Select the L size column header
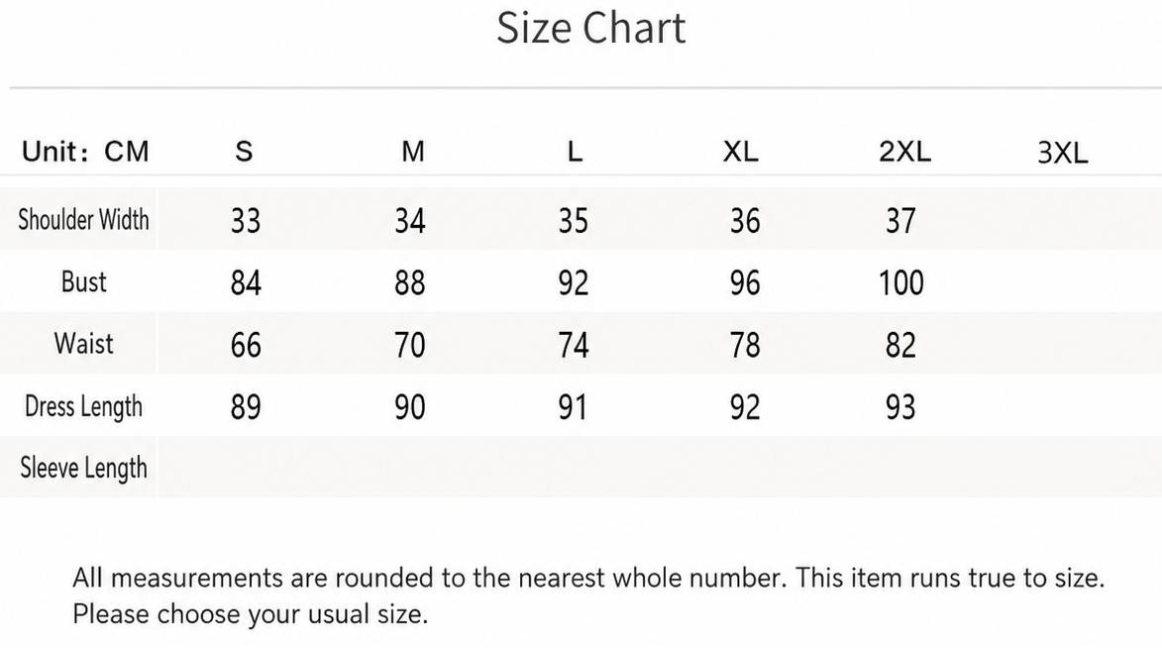This screenshot has width=1162, height=648. (576, 152)
